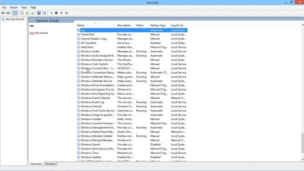Select the Windows Error Reporting Se... service
The height and width of the screenshot is (171, 304).
click(132, 94)
